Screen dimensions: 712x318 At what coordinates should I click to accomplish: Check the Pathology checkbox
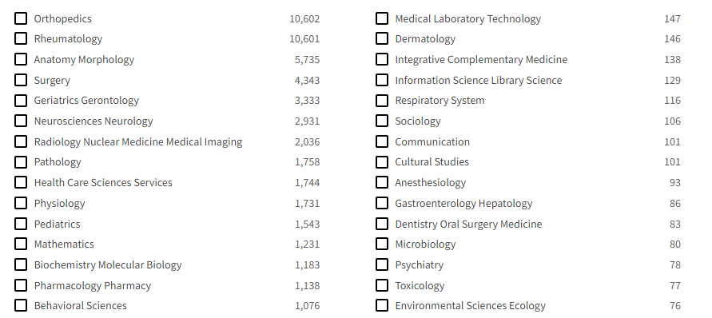tap(21, 162)
